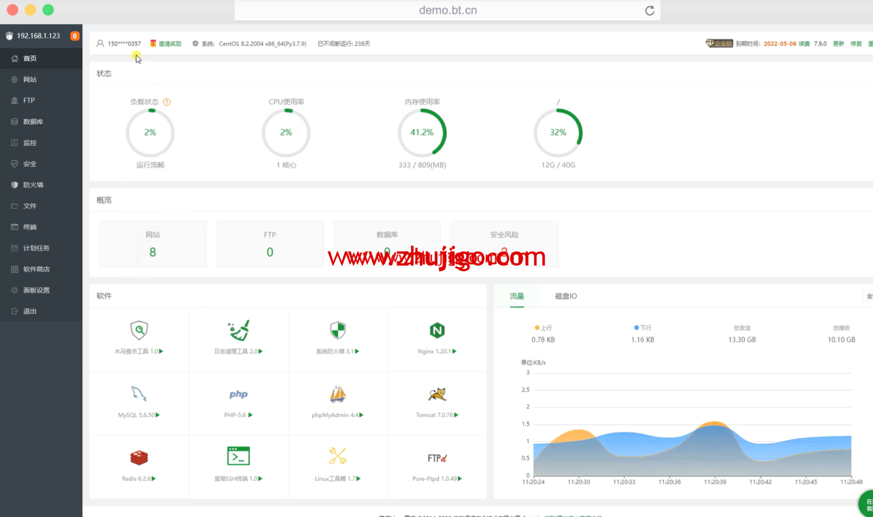Click the help question mark beside load status
The width and height of the screenshot is (873, 517).
tap(167, 102)
